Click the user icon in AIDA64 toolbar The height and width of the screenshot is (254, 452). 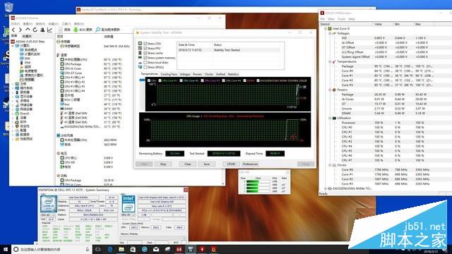(x=42, y=30)
